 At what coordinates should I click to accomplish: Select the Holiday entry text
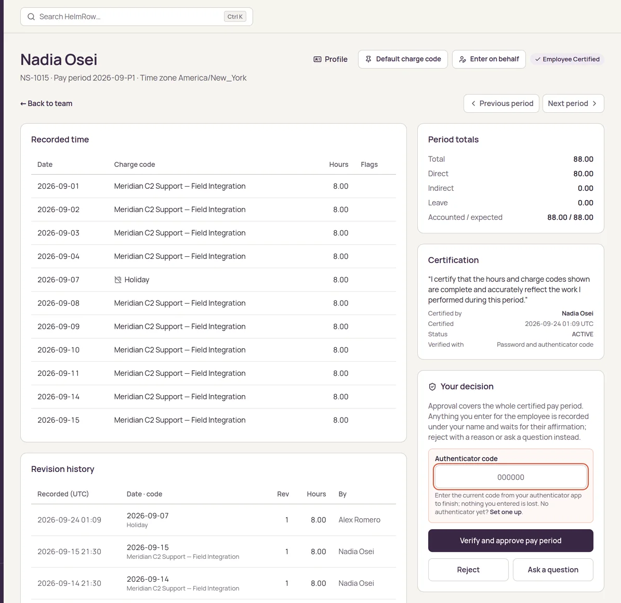click(137, 280)
